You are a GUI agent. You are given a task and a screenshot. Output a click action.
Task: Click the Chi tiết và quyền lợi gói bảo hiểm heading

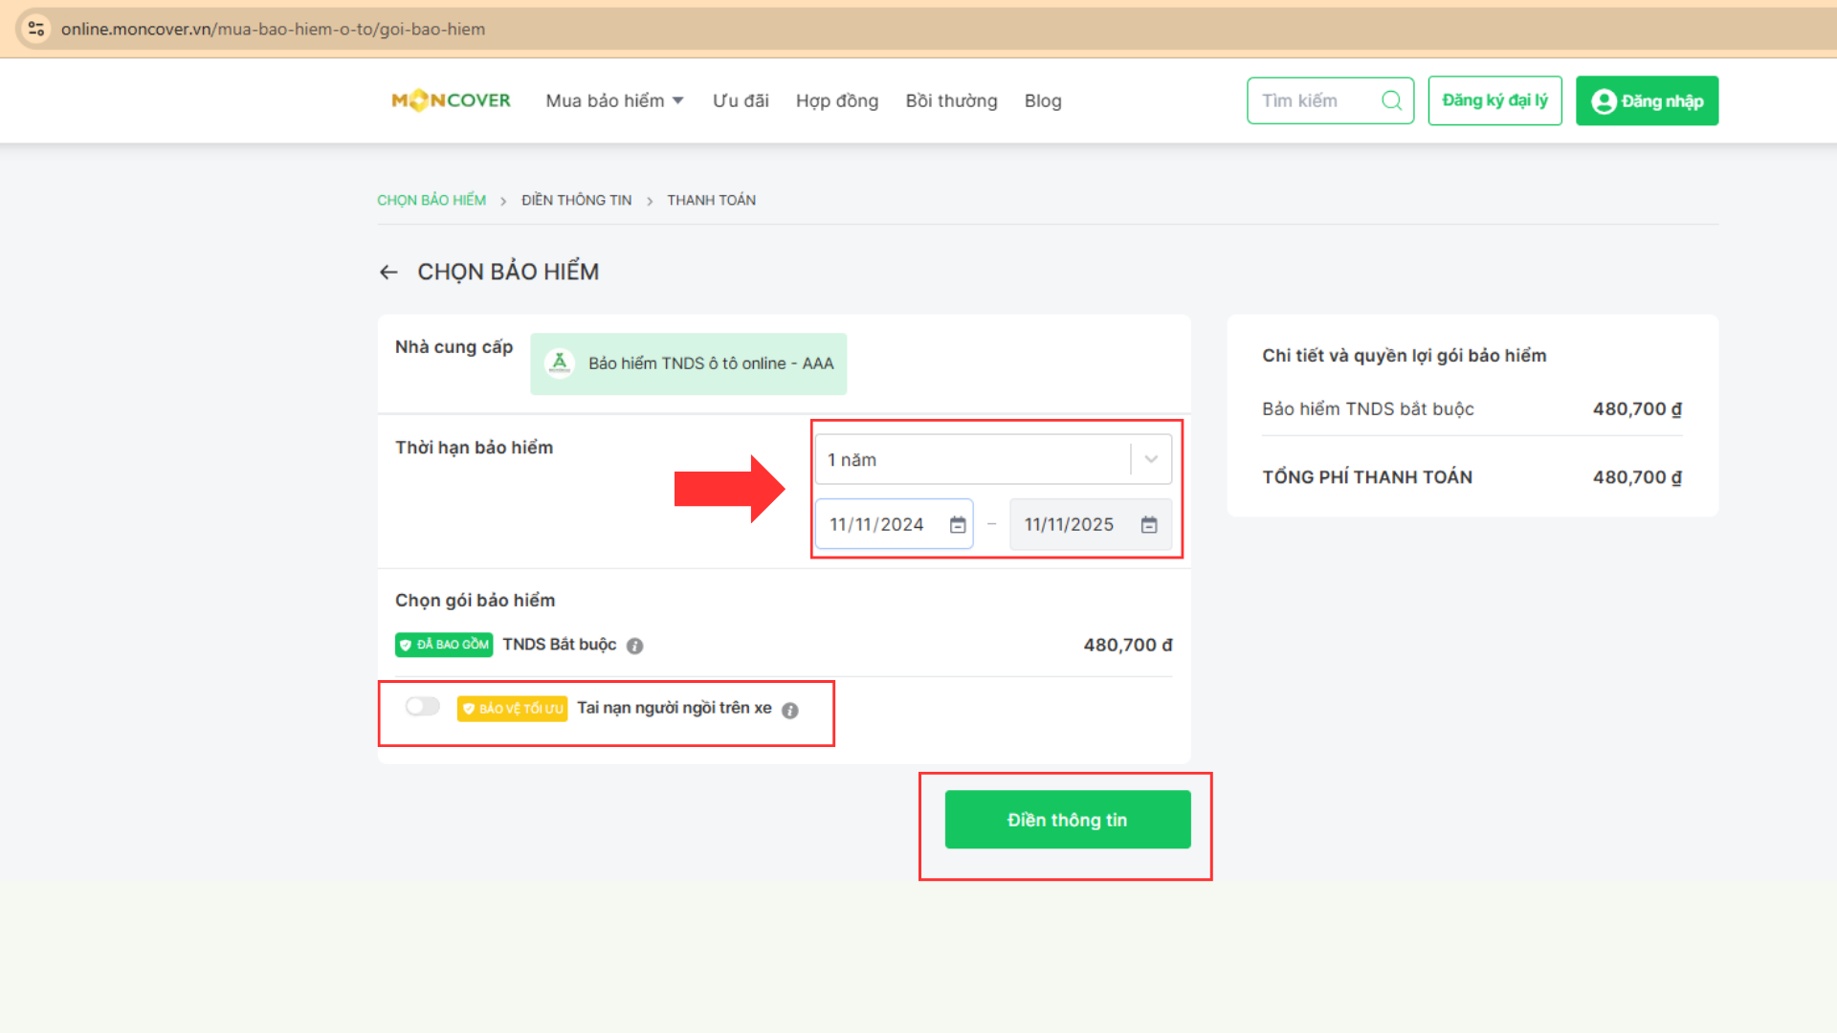pyautogui.click(x=1404, y=356)
